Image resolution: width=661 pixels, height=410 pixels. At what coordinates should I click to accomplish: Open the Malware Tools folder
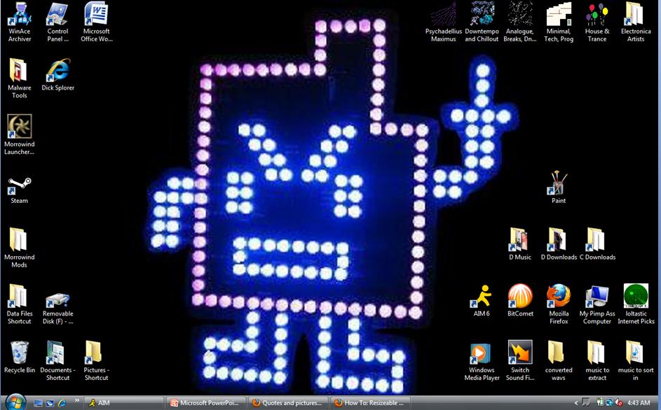[x=20, y=71]
